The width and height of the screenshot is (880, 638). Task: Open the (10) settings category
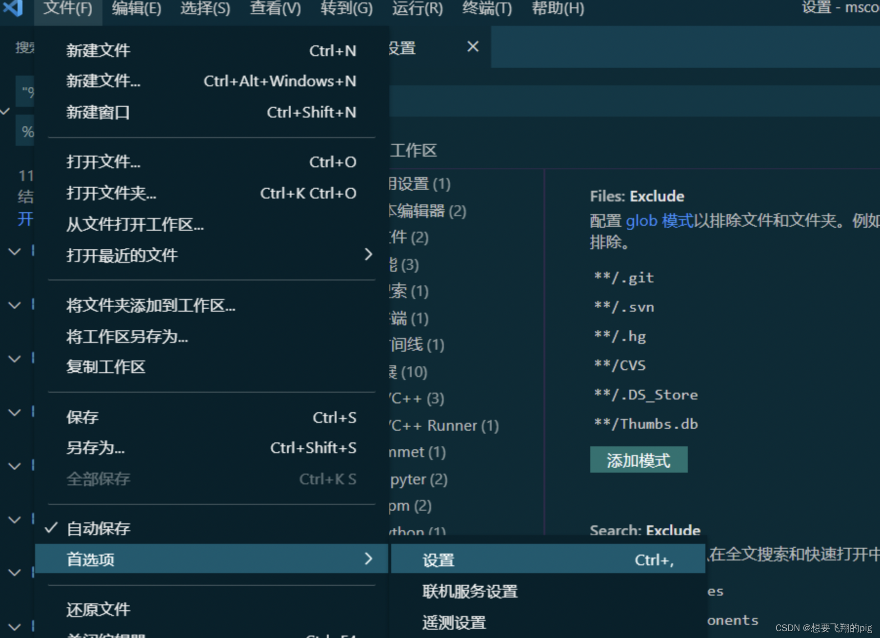pyautogui.click(x=409, y=372)
